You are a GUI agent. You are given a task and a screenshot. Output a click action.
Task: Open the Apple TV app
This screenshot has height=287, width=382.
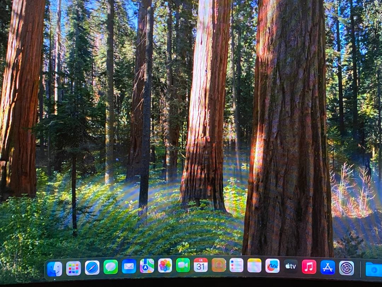click(291, 266)
